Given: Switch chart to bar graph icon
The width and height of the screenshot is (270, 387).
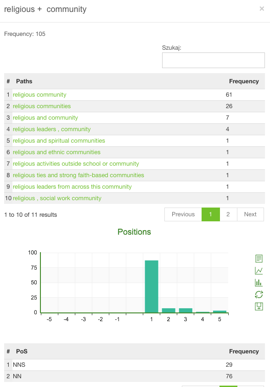Looking at the screenshot, I should [x=259, y=283].
